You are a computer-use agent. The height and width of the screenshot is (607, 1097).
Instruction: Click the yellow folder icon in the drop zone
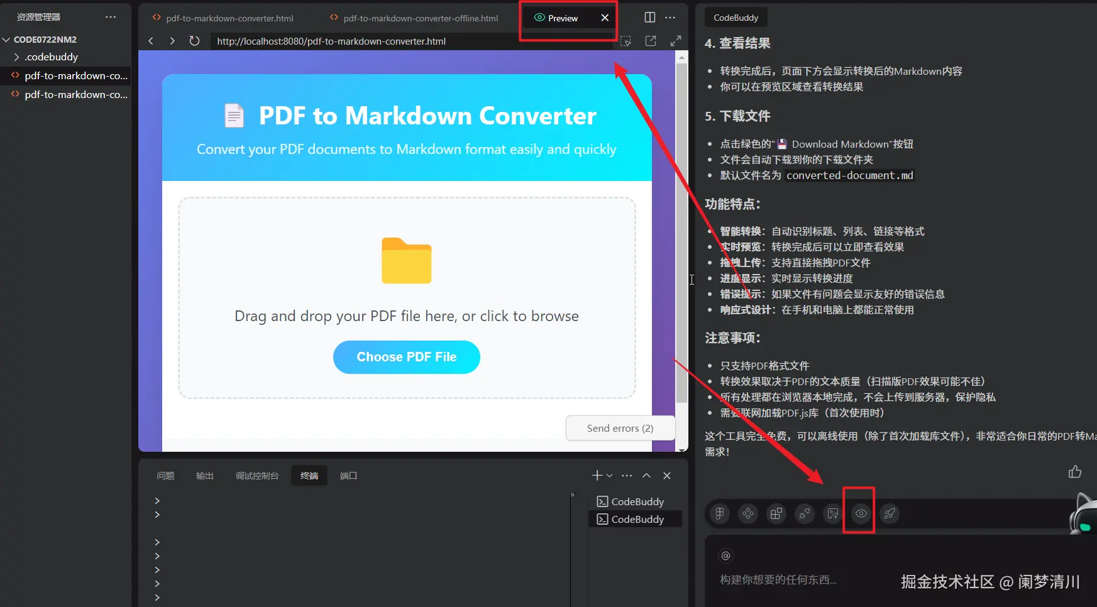point(407,260)
